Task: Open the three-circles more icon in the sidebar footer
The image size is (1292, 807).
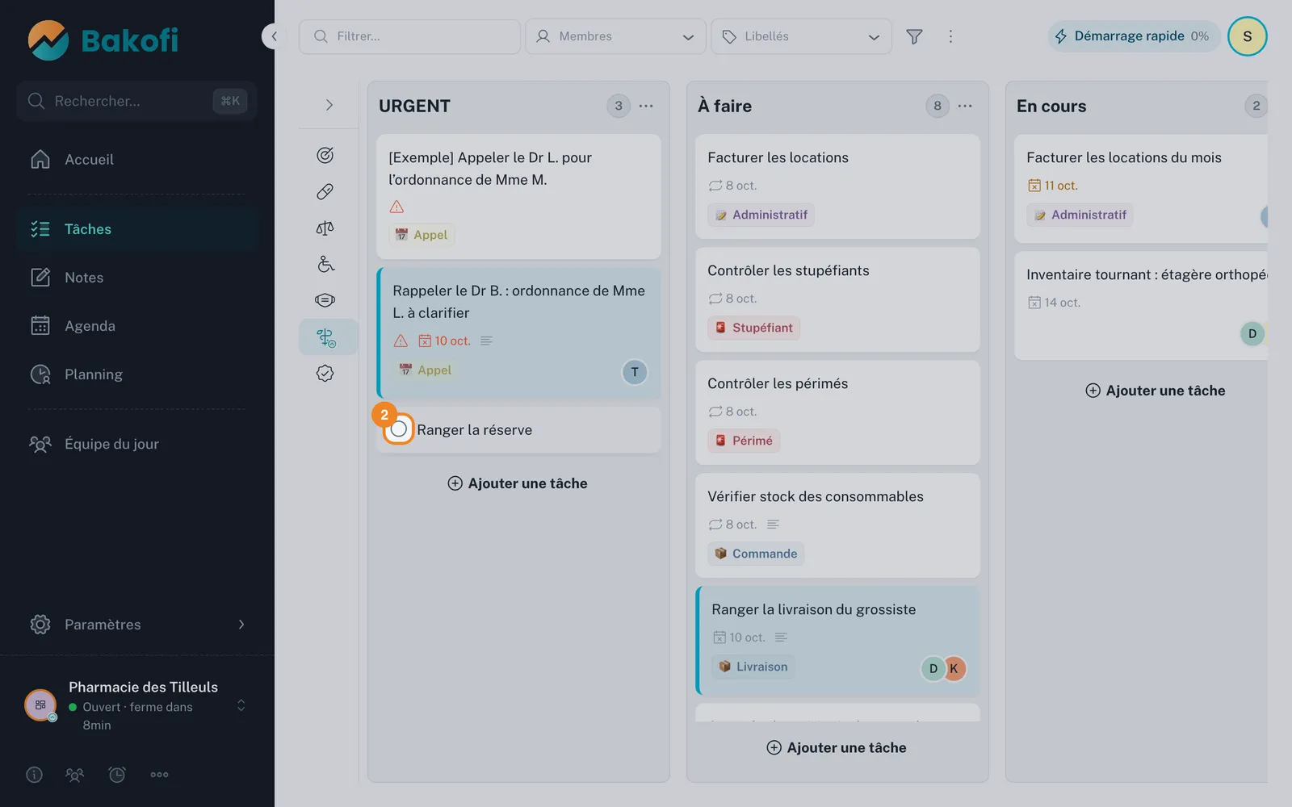Action: pyautogui.click(x=159, y=775)
